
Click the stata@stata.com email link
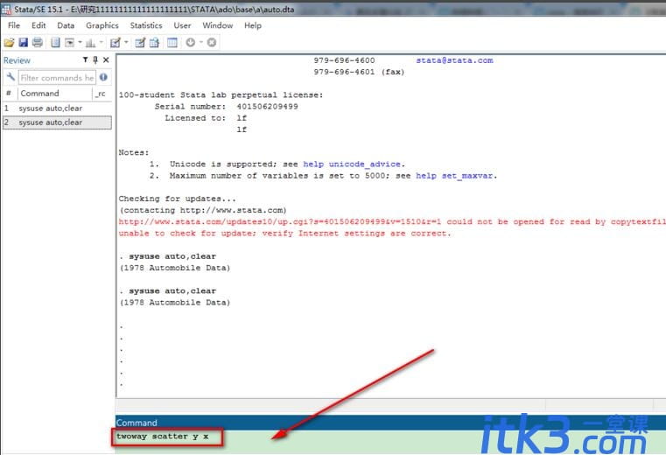coord(454,60)
